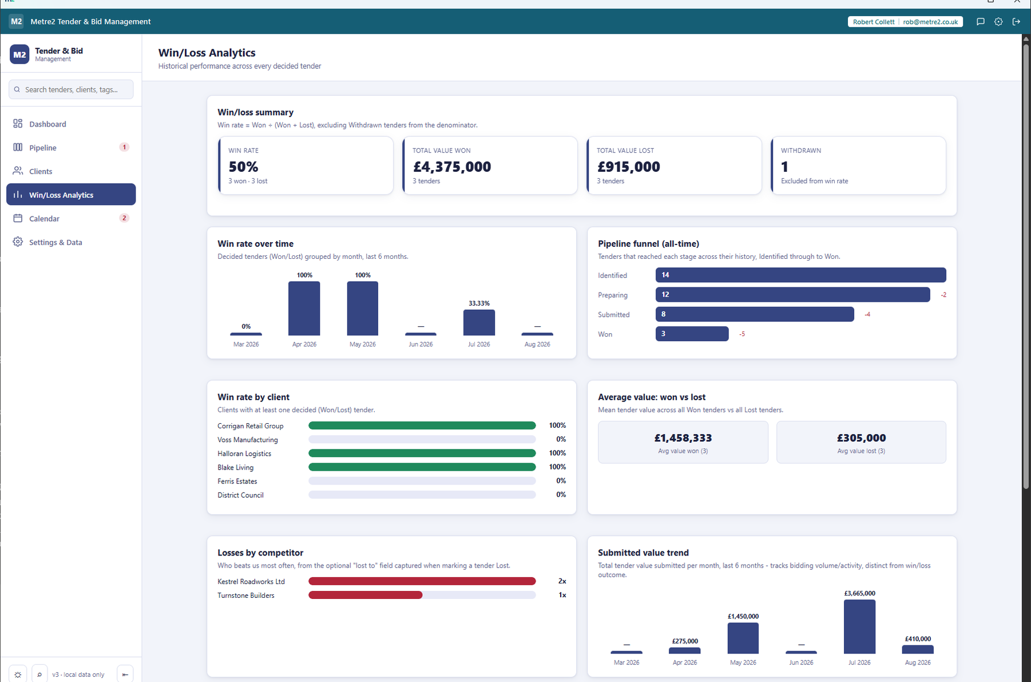1031x682 pixels.
Task: Toggle light/dark theme sun button
Action: [18, 675]
